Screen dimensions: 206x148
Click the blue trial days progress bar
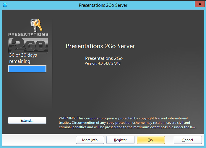pyautogui.click(x=27, y=69)
